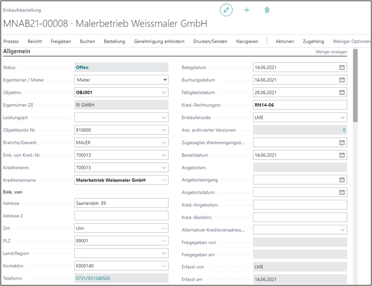This screenshot has width=372, height=286.
Task: Click the Weniger anzeigen link
Action: click(331, 52)
